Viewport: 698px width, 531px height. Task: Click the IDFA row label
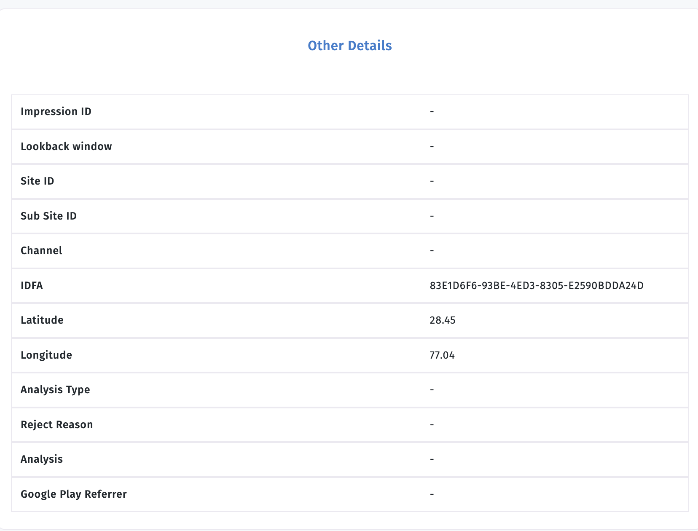[32, 286]
